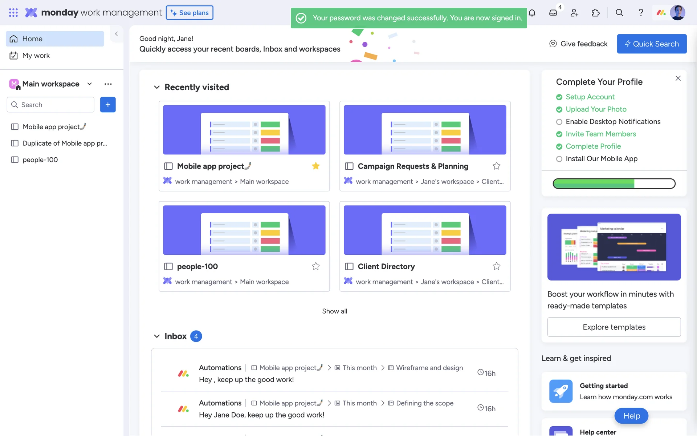Collapse the Inbox section chevron

pyautogui.click(x=157, y=336)
